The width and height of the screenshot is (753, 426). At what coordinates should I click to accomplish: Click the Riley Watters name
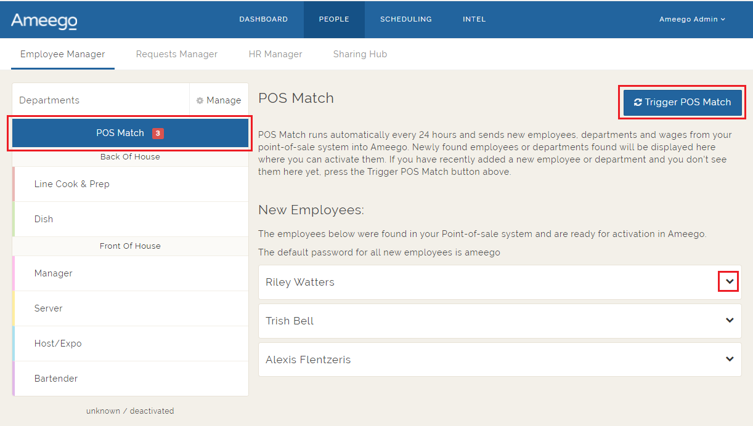coord(300,282)
